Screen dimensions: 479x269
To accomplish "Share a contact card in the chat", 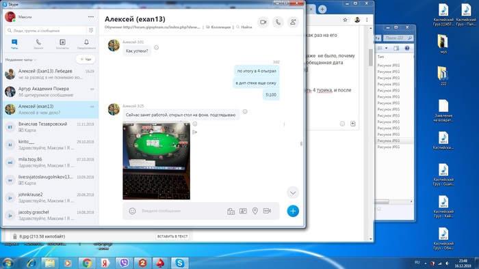I will pos(243,211).
